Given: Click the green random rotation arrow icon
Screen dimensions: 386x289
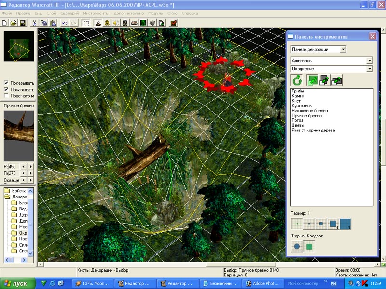Looking at the screenshot, I should point(297,80).
